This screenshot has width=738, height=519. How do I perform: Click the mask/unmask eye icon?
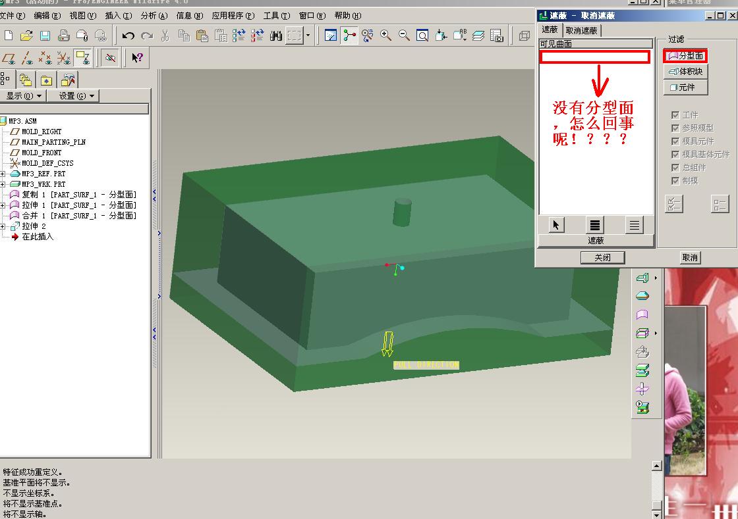coord(110,59)
